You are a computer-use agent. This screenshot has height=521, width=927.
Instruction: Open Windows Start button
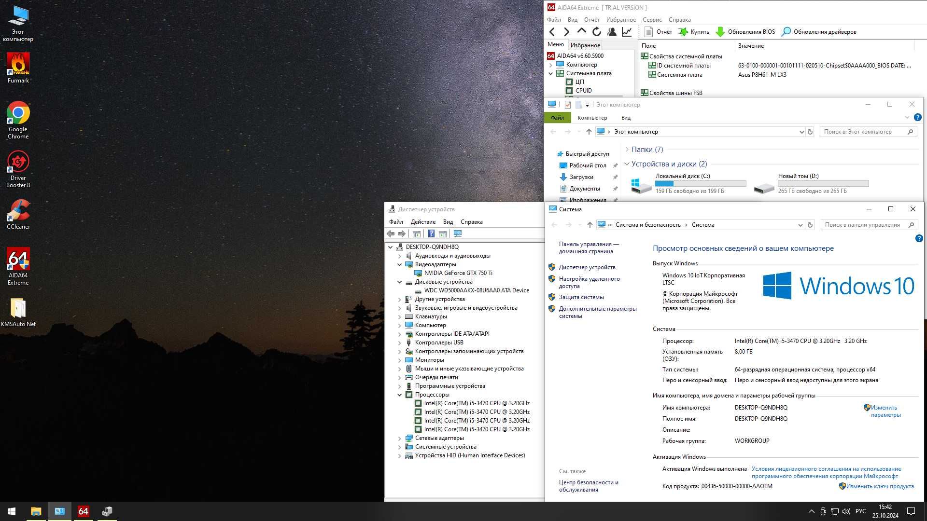[12, 511]
